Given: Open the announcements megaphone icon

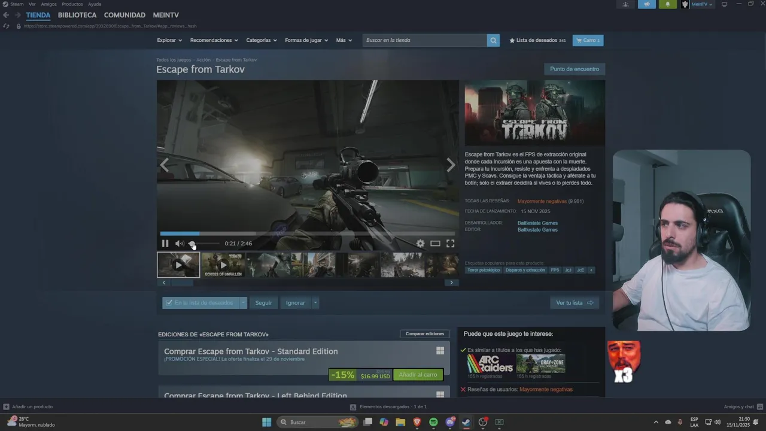Looking at the screenshot, I should [x=646, y=4].
